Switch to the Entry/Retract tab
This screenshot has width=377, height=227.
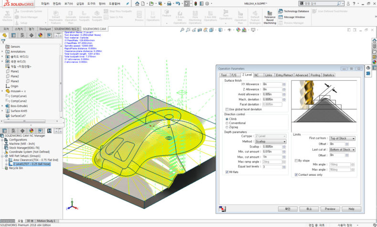click(x=284, y=75)
